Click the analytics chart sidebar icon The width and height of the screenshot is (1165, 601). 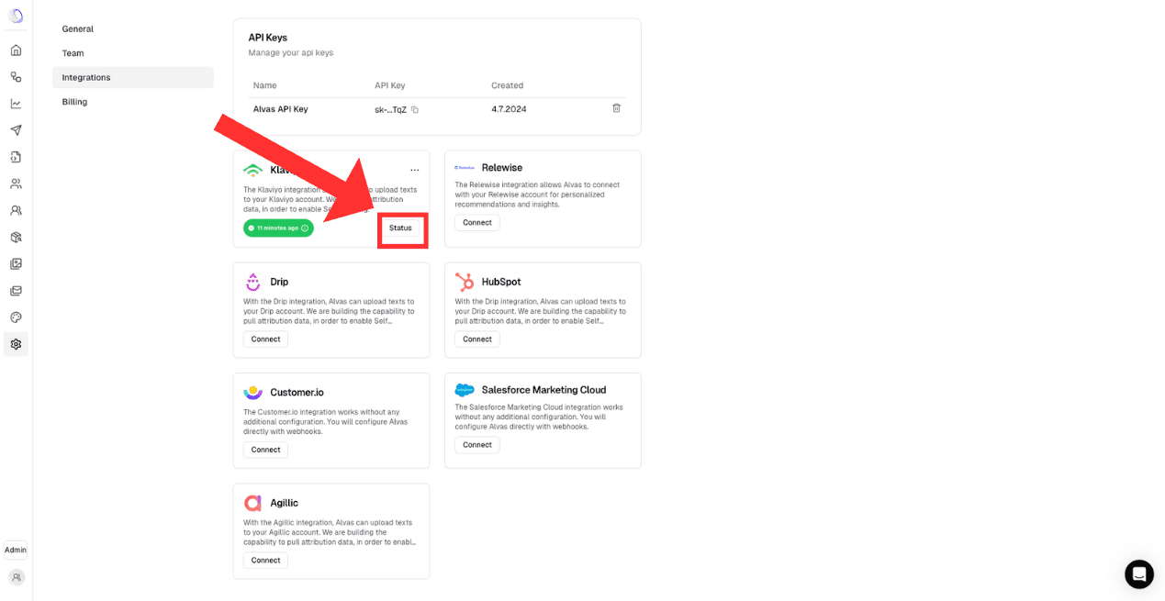click(x=16, y=104)
